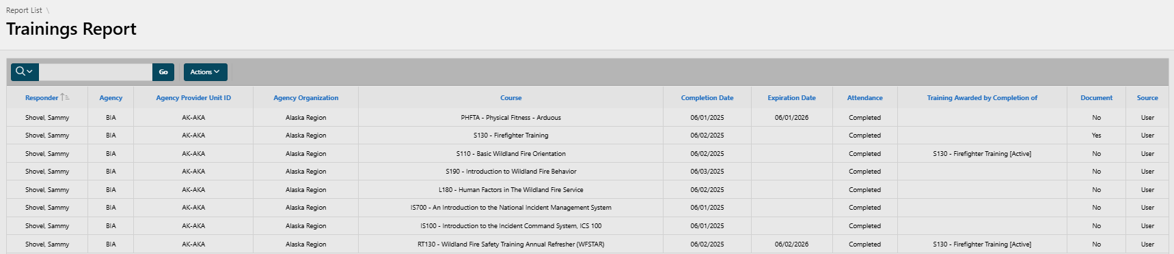This screenshot has width=1174, height=254.
Task: Open the Expiration Date column header
Action: [791, 98]
